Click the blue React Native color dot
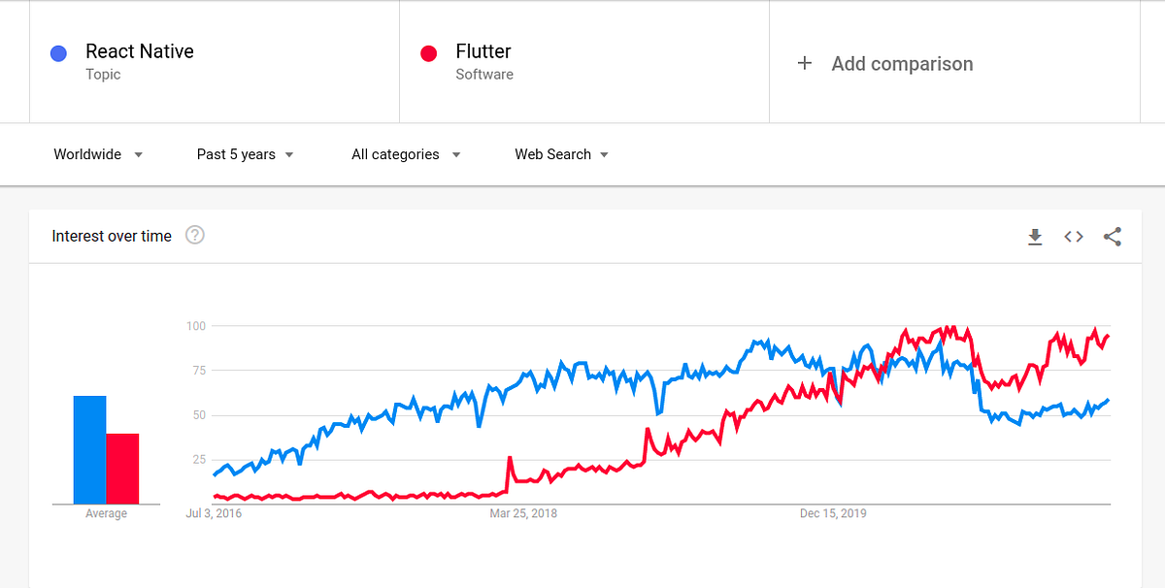1165x588 pixels. [x=58, y=53]
